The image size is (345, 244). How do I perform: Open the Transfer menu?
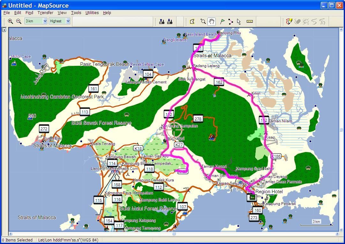click(45, 12)
